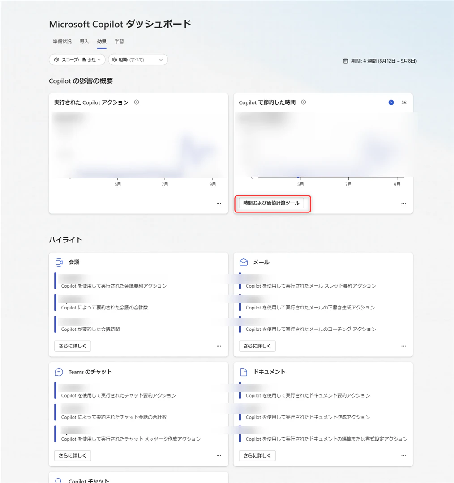Click the ハイライト section heading
This screenshot has width=454, height=483.
(65, 240)
